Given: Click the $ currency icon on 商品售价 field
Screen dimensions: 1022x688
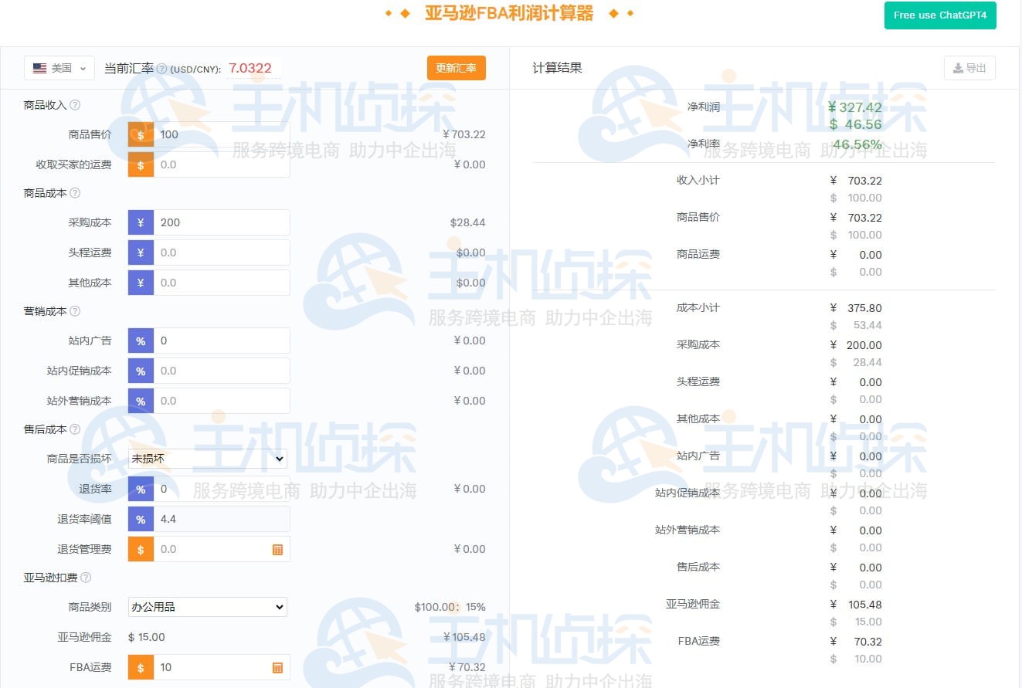Looking at the screenshot, I should pyautogui.click(x=140, y=134).
